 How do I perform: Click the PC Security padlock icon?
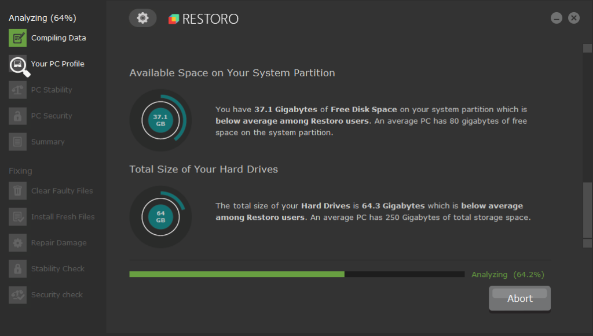pos(16,116)
